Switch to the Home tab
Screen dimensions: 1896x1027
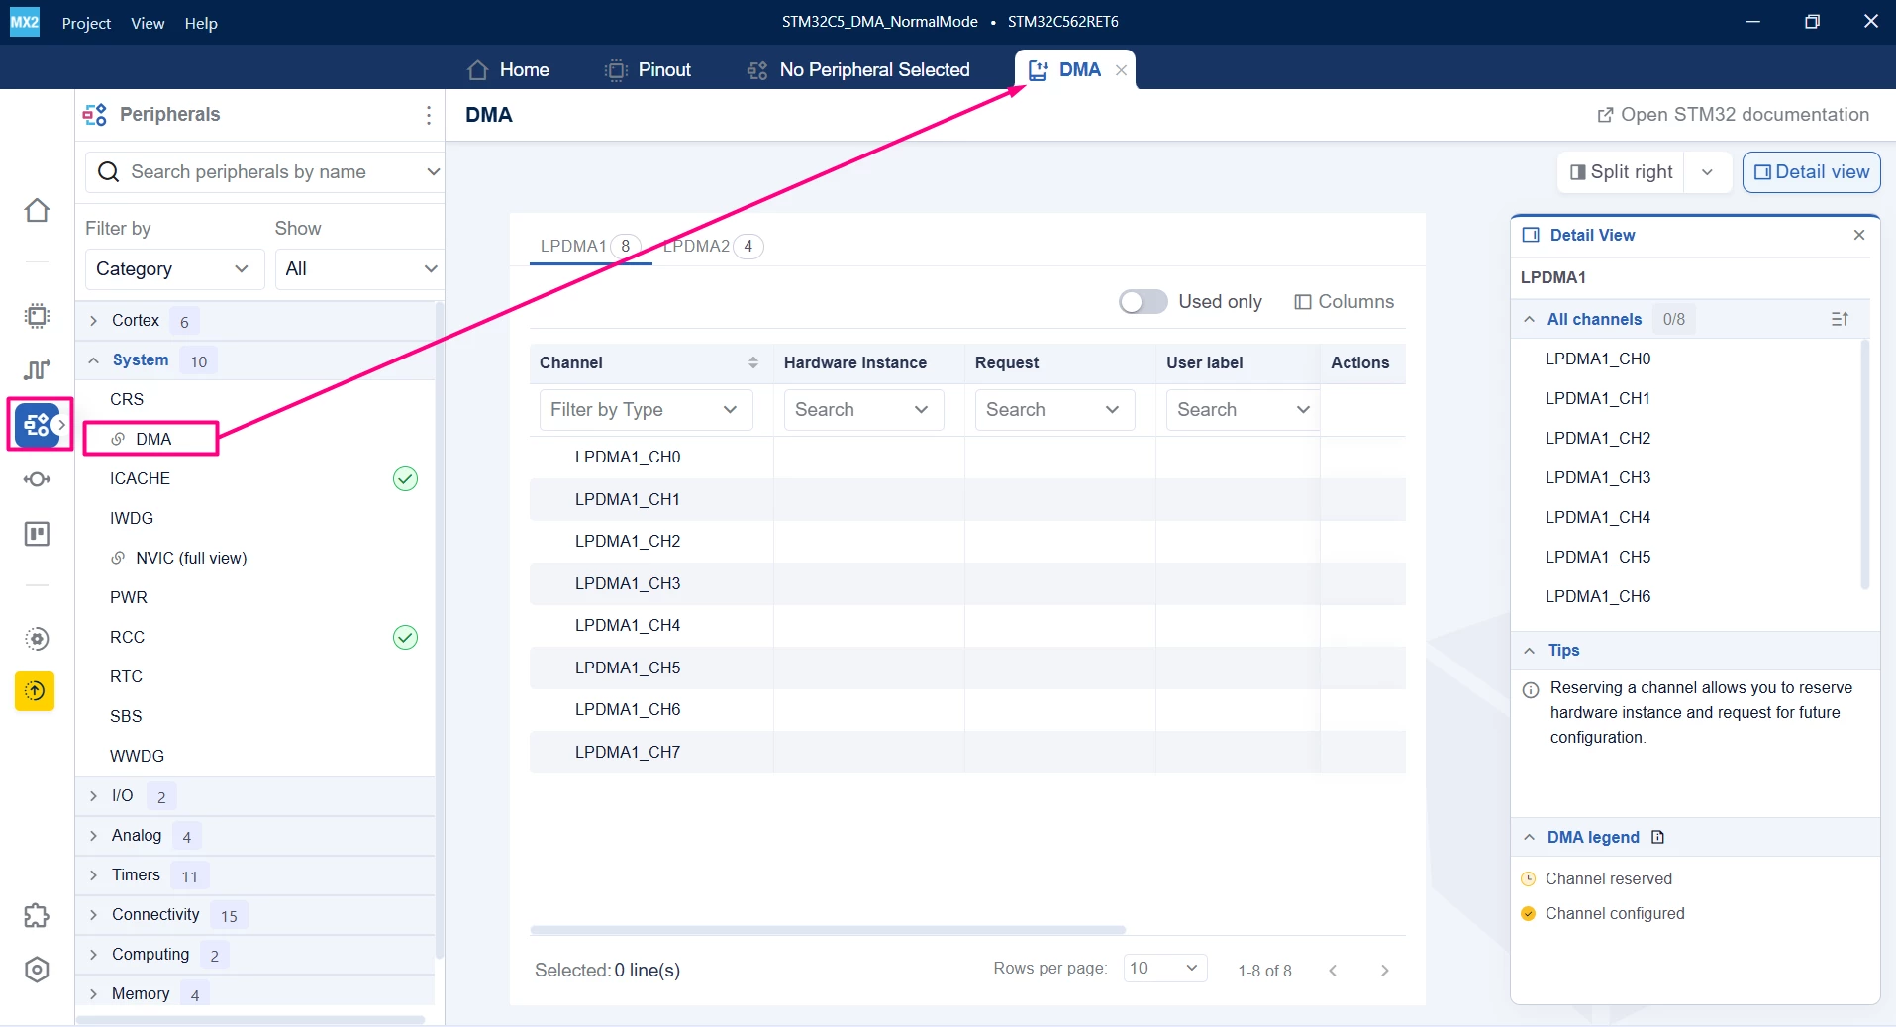click(x=508, y=70)
